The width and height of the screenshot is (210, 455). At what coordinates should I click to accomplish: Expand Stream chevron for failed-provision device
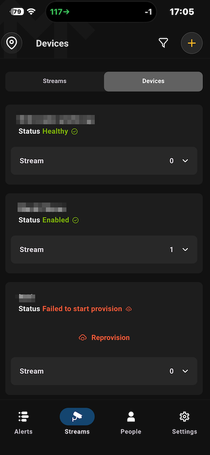click(186, 371)
